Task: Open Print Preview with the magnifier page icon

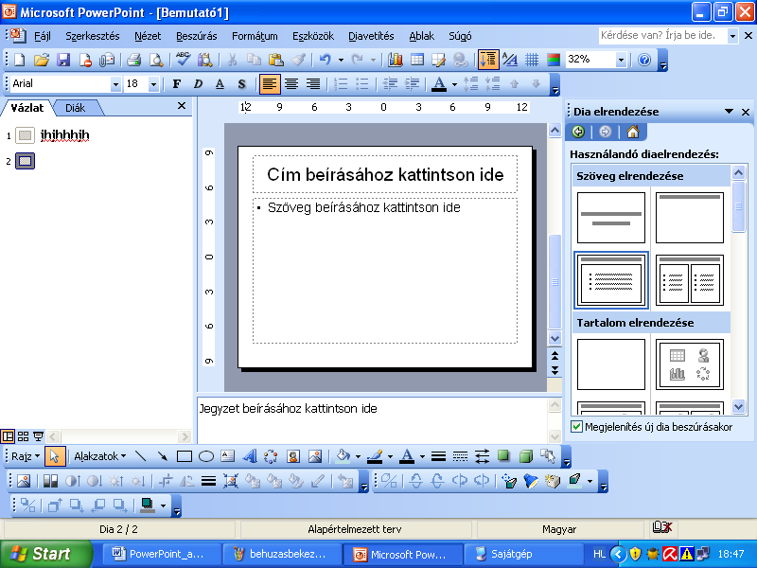Action: pos(155,60)
